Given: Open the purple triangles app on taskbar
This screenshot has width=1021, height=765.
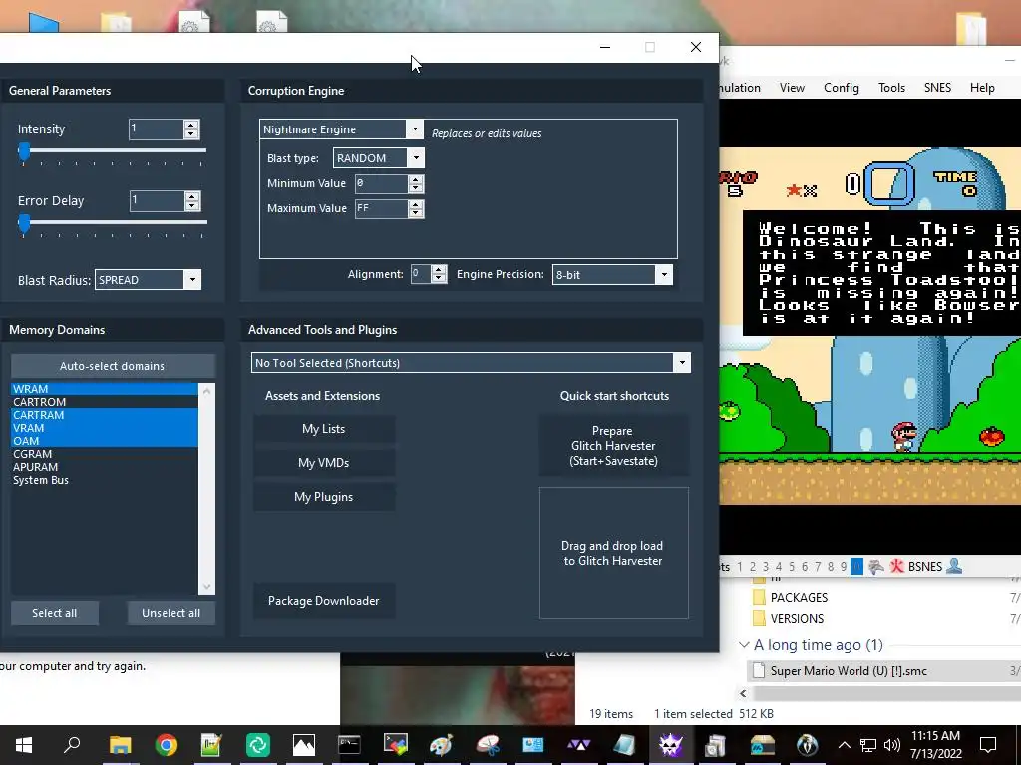Looking at the screenshot, I should 579,744.
